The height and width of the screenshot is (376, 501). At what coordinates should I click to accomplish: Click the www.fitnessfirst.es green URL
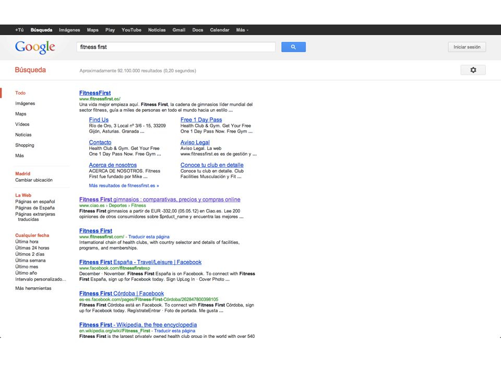point(100,99)
